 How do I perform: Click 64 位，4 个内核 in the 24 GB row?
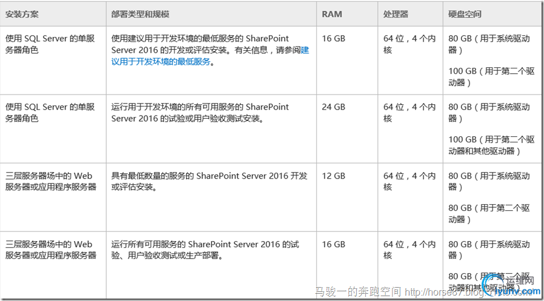(x=410, y=113)
